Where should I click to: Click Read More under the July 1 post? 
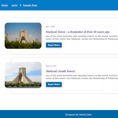coord(54,45)
